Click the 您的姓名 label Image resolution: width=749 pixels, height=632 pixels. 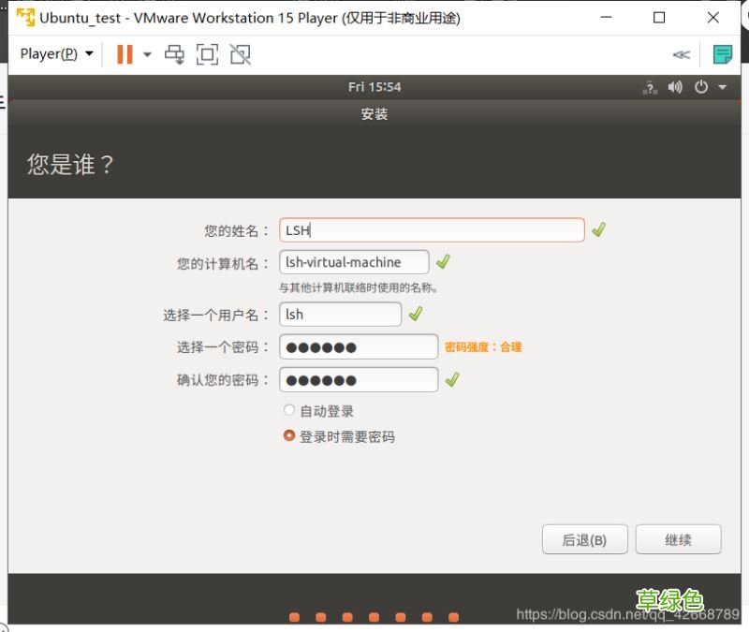[237, 230]
